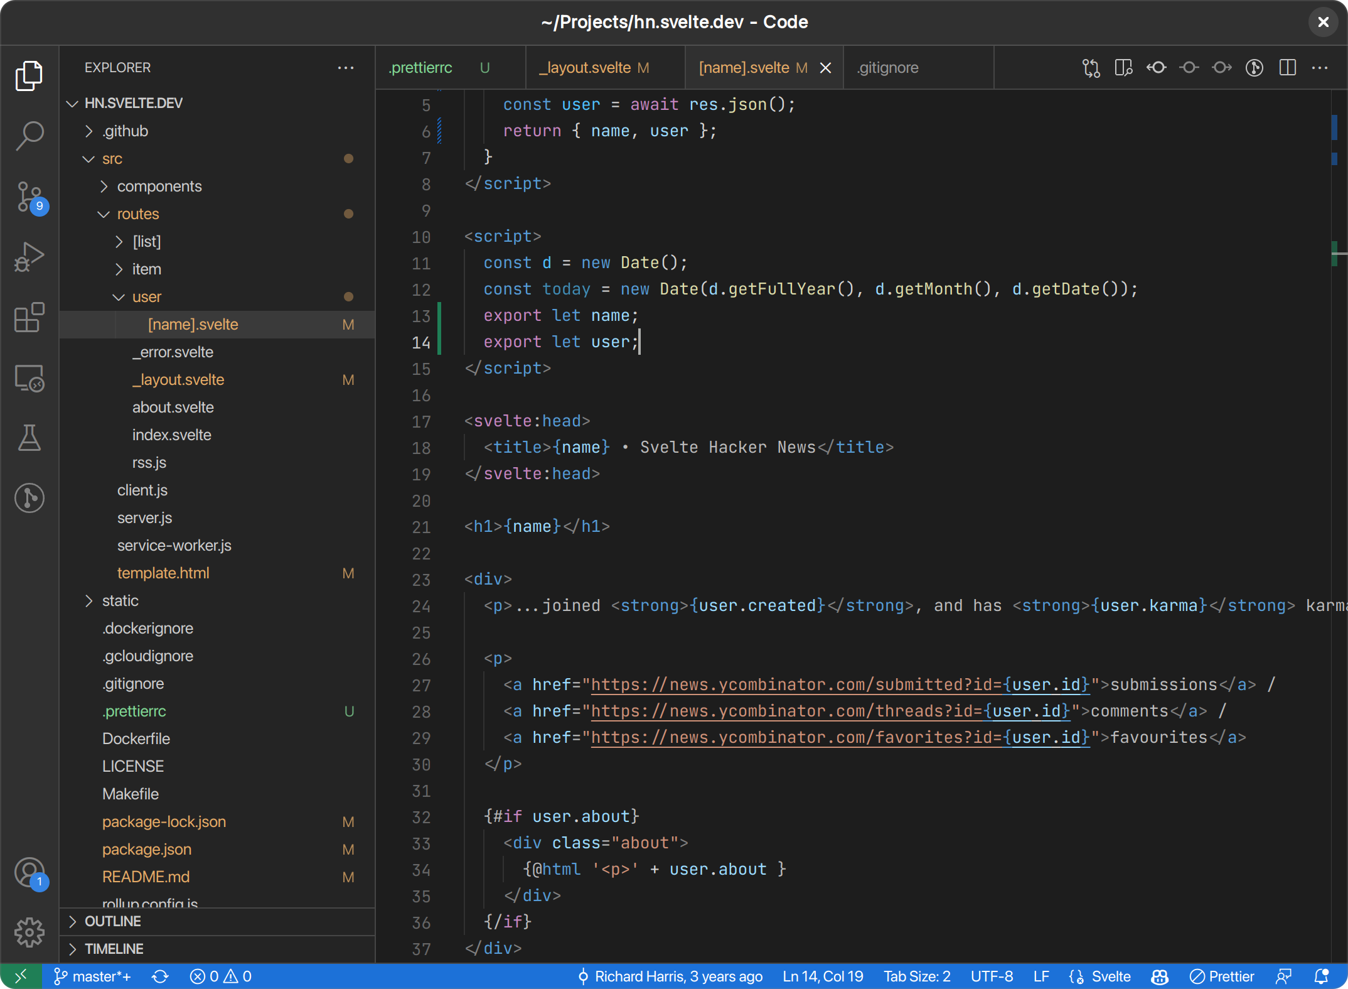Click the notifications bell in status bar

coord(1321,976)
